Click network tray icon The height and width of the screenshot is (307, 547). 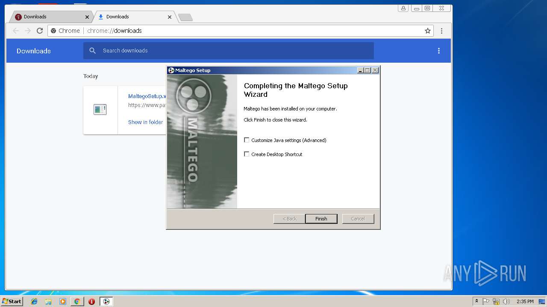click(496, 301)
